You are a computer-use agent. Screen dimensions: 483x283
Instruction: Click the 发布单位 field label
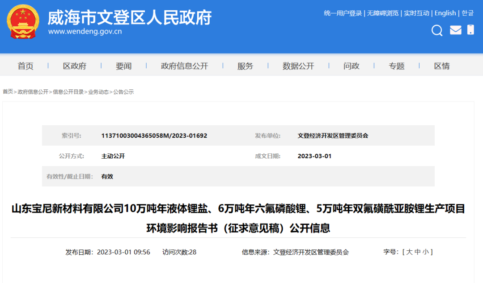click(x=268, y=135)
